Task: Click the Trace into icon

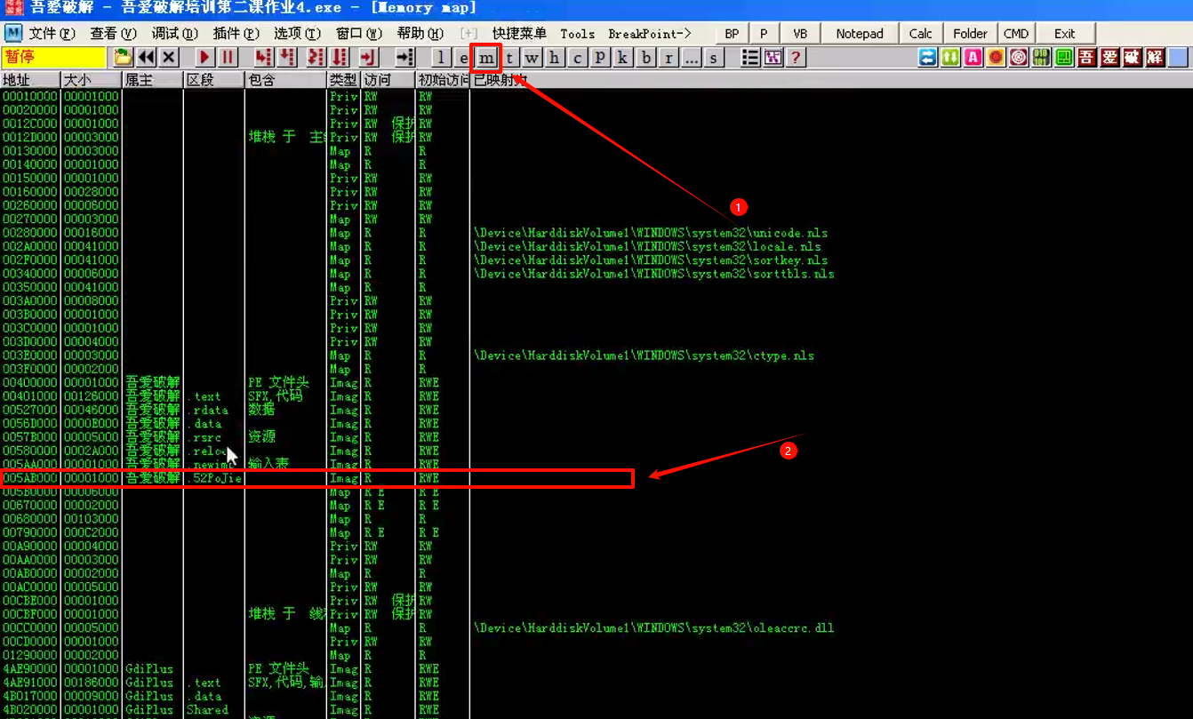Action: coord(316,57)
